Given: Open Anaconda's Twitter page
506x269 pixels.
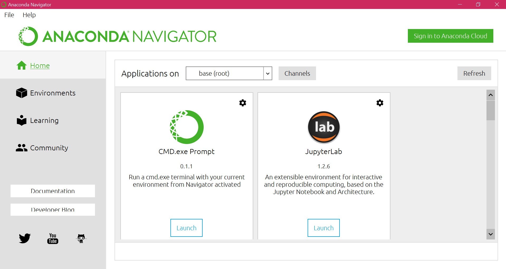Looking at the screenshot, I should point(25,238).
